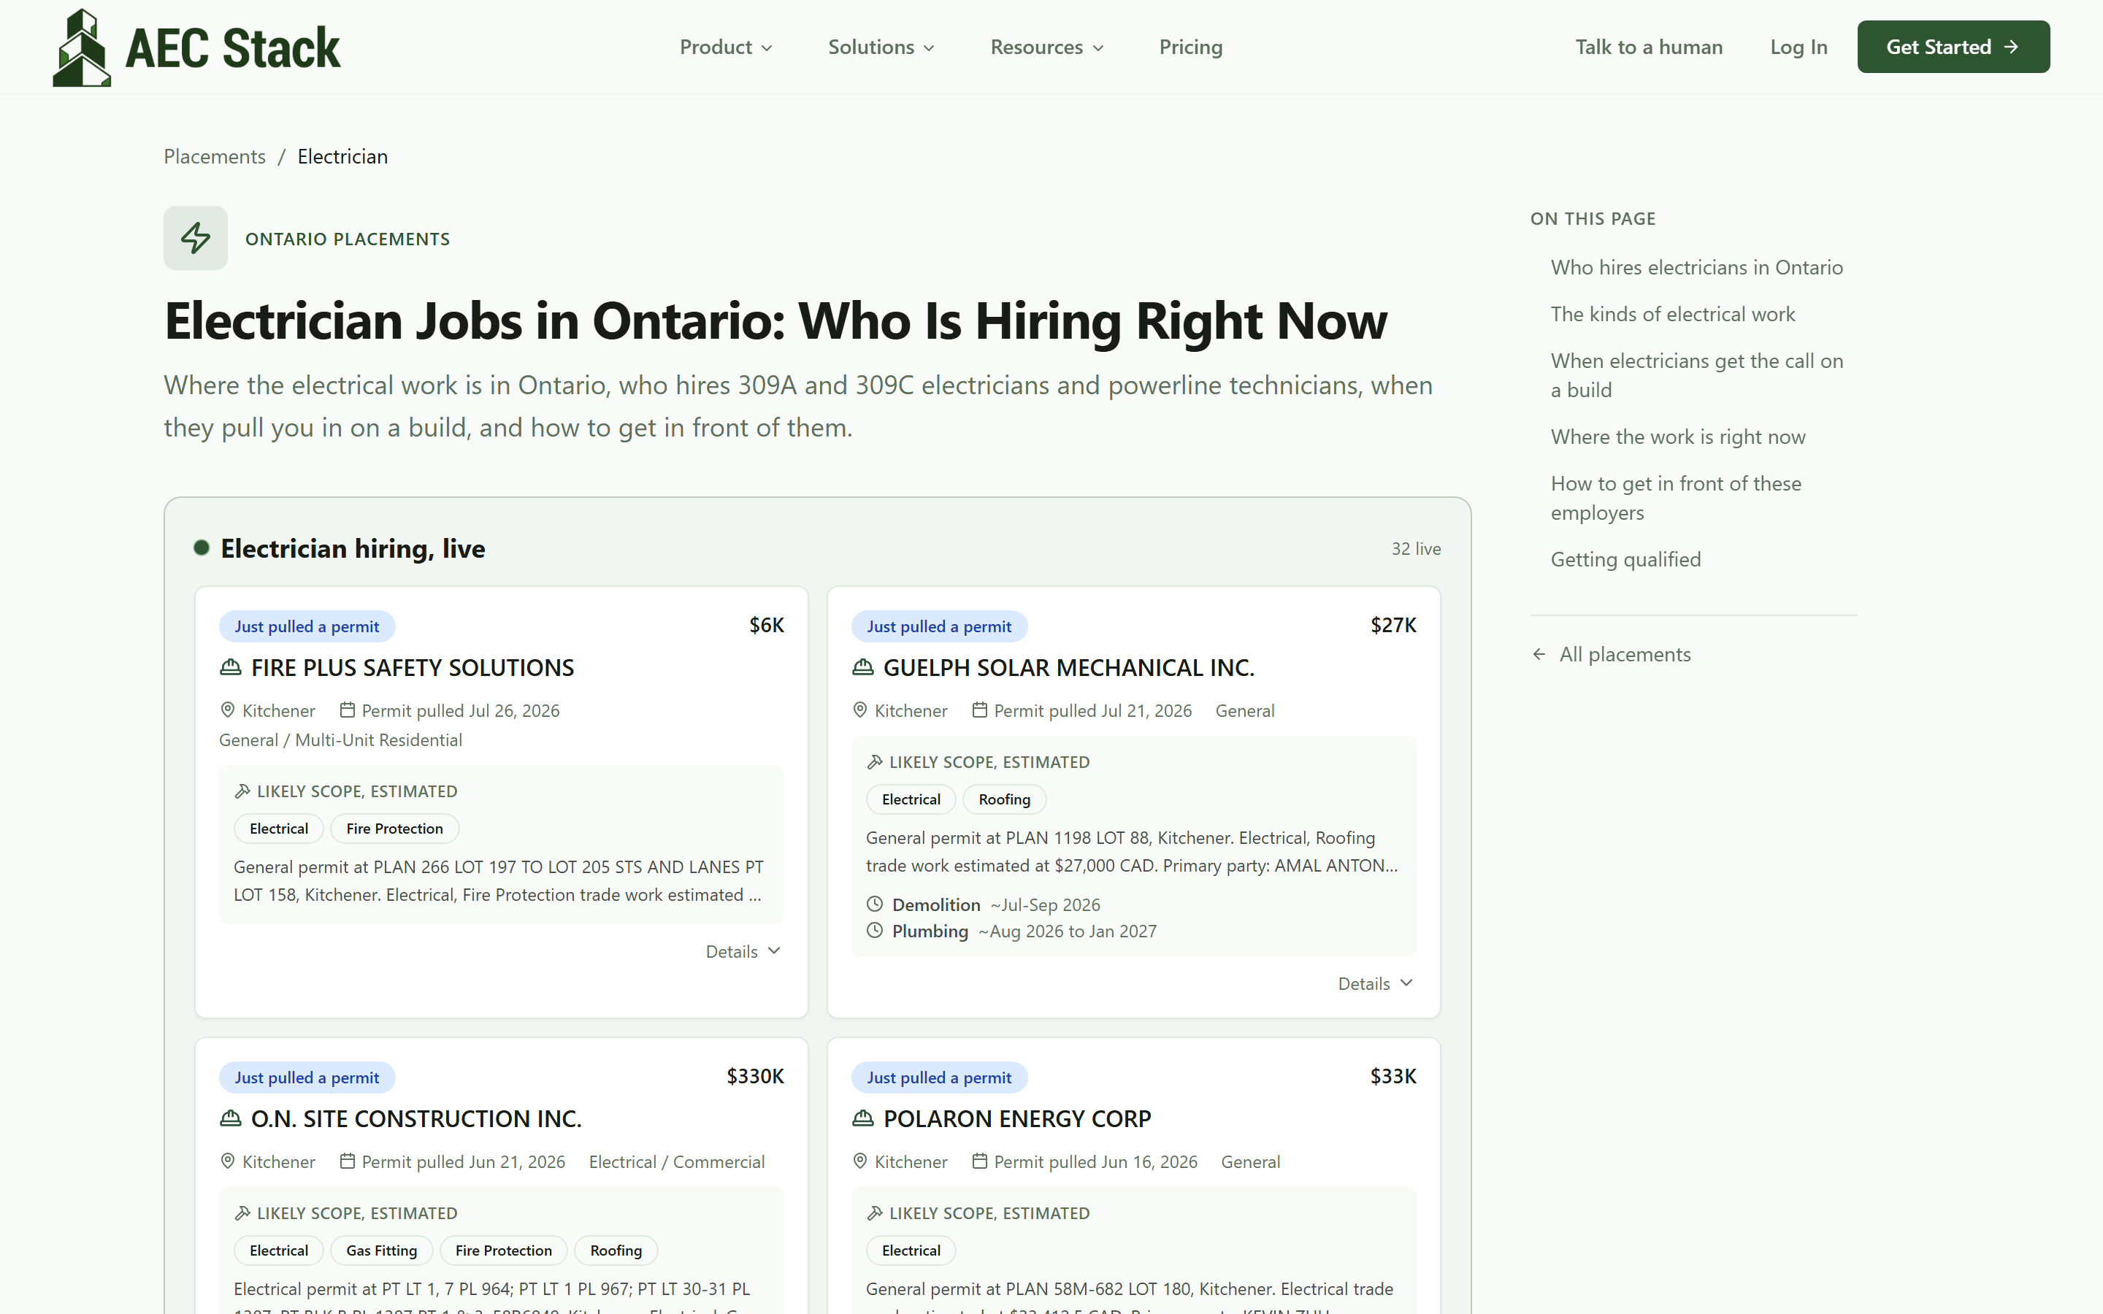
Task: Click the helmet icon beside O.N. Site Construction Inc.
Action: click(x=230, y=1118)
